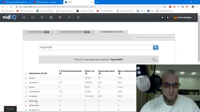This screenshot has height=112, width=200.
Task: Go back using the browser back arrow
Action: coord(3,7)
